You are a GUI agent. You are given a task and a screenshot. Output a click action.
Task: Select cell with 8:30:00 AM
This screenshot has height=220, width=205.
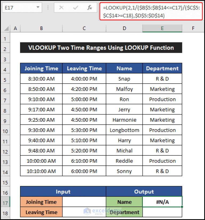pos(41,79)
